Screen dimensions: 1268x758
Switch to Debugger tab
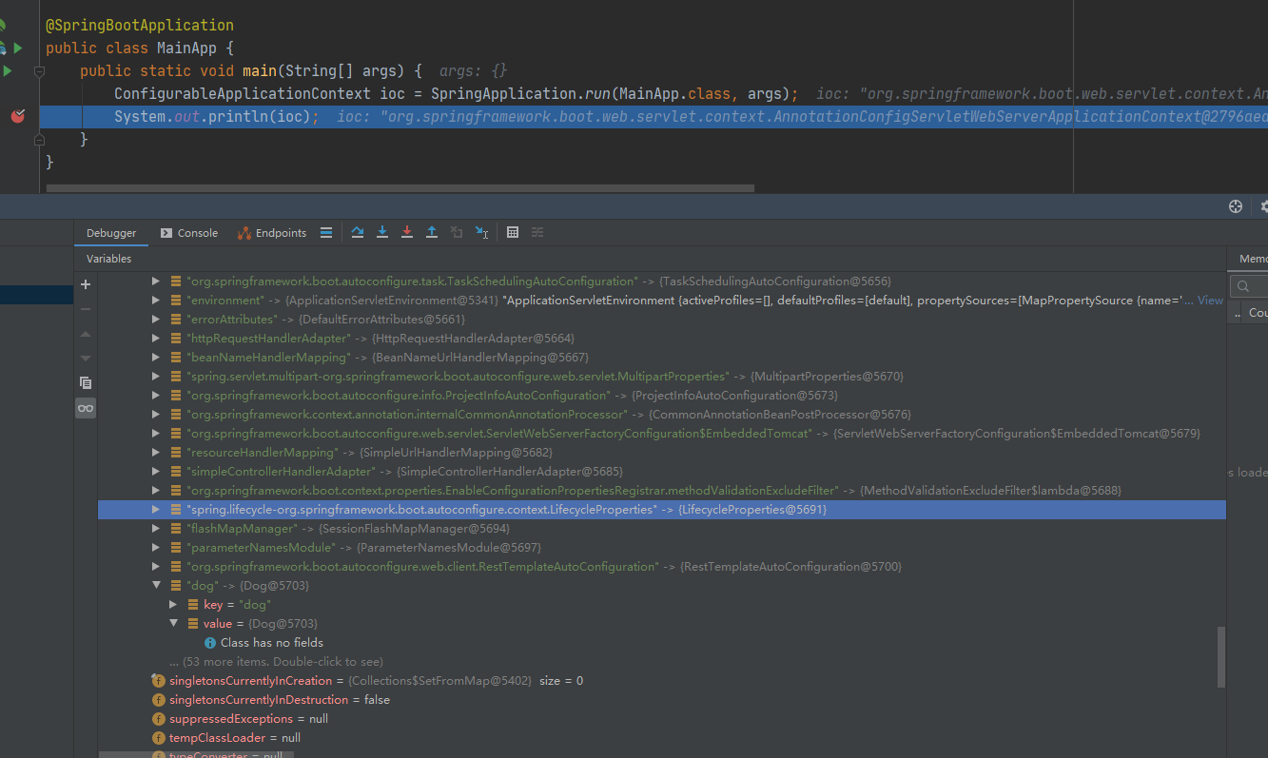click(x=111, y=233)
